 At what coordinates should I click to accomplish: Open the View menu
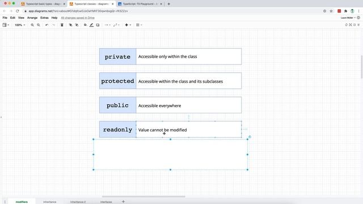[21, 18]
